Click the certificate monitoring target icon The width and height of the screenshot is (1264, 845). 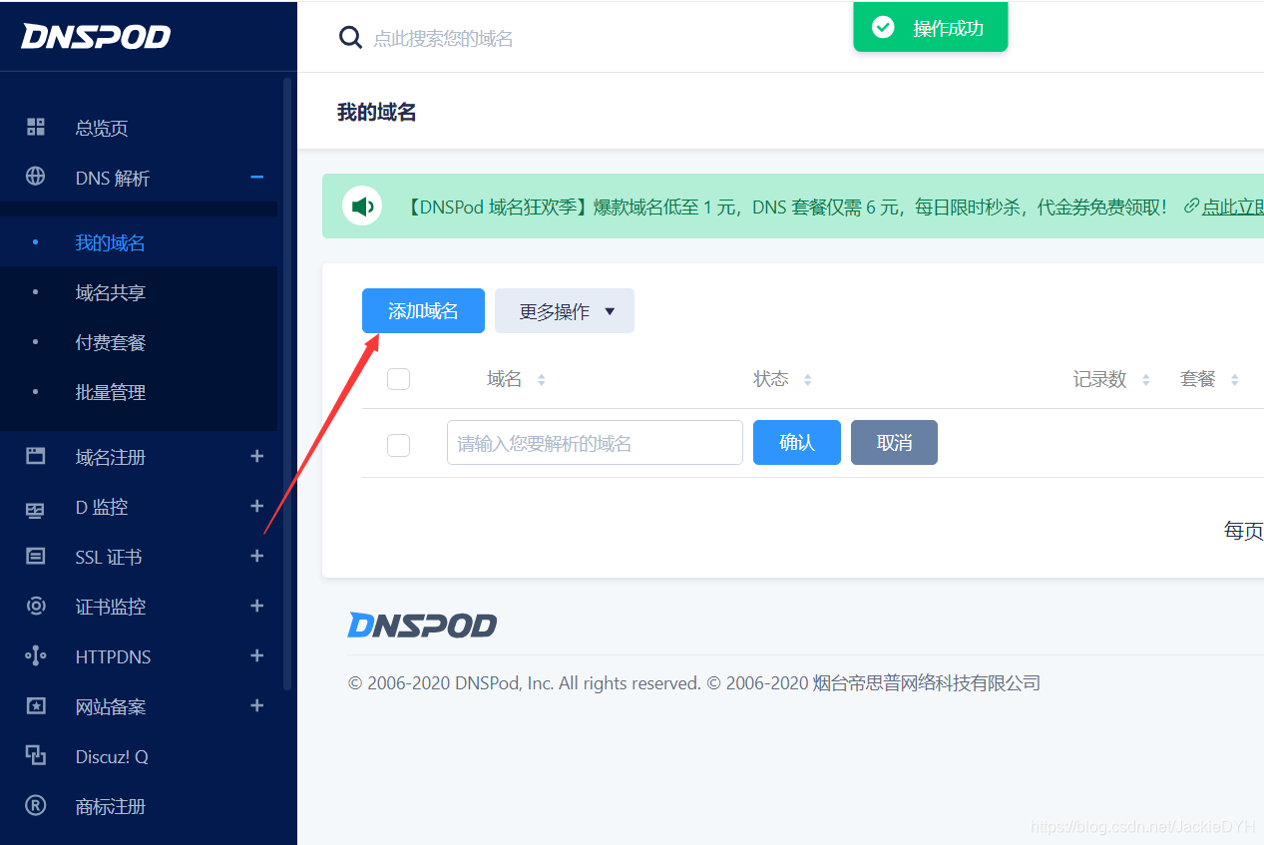click(x=36, y=606)
